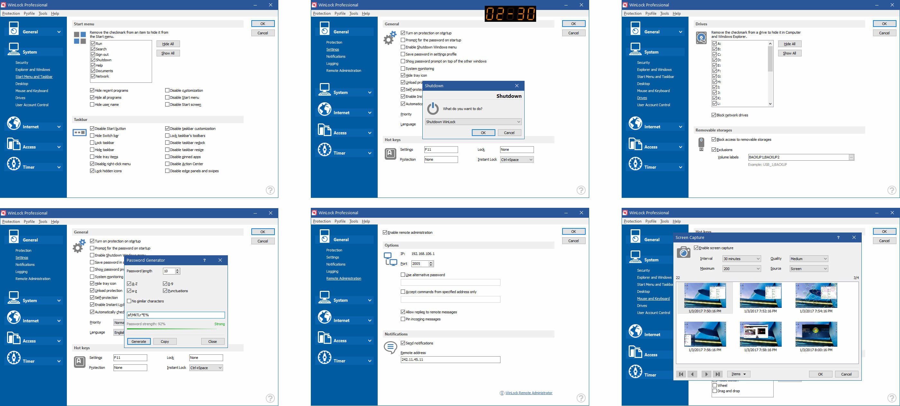The height and width of the screenshot is (406, 900).
Task: Open Profile menu in the top-middle window
Action: coord(340,13)
